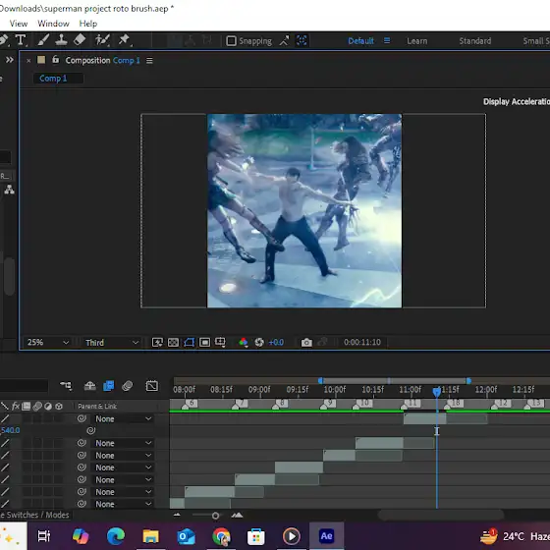Toggle the Comp 1 viewer lock

(x=55, y=60)
